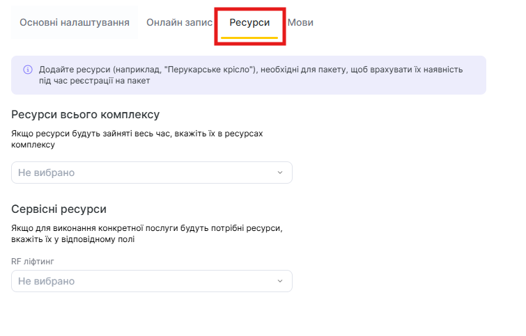Click the RF ліфтинг field label
Screen dimensions: 526x336
tap(33, 262)
